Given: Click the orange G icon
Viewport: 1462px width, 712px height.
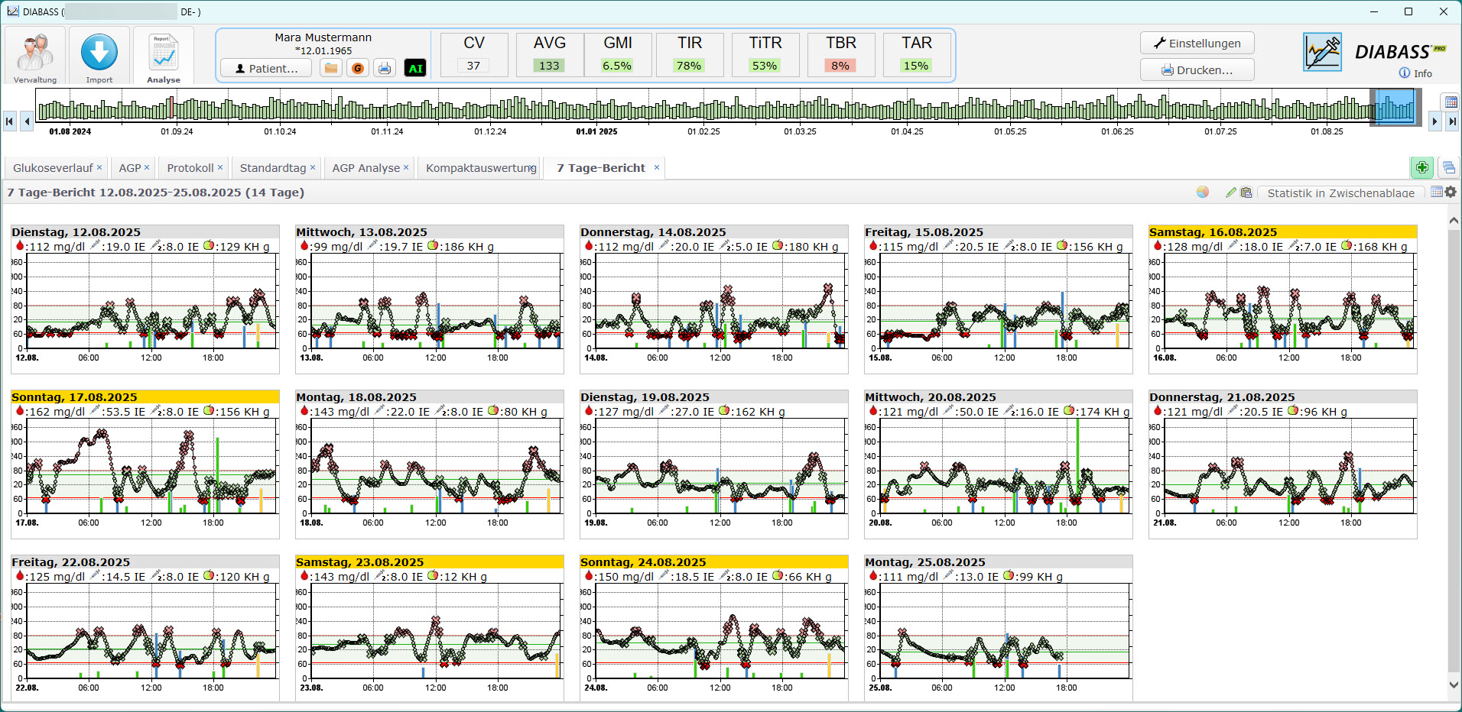Looking at the screenshot, I should [357, 69].
